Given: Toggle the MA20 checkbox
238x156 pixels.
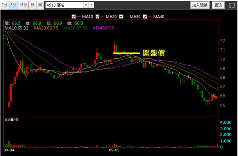Looking at the screenshot, I should pyautogui.click(x=97, y=17).
